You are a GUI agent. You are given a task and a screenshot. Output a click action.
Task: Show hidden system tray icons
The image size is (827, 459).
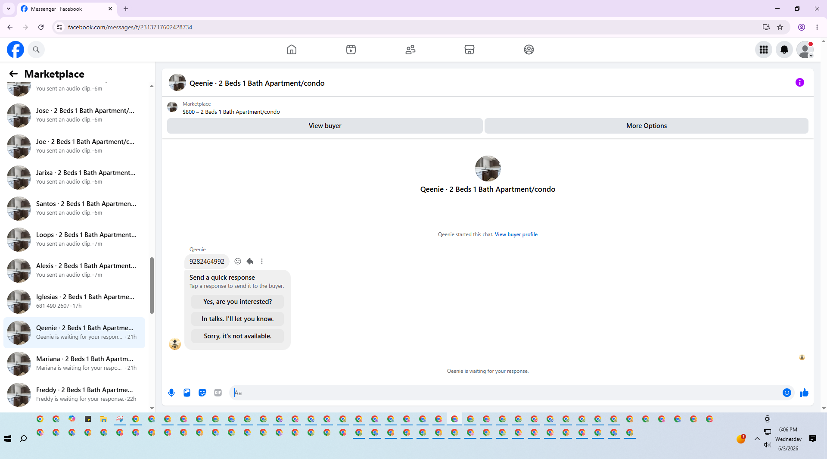click(757, 439)
